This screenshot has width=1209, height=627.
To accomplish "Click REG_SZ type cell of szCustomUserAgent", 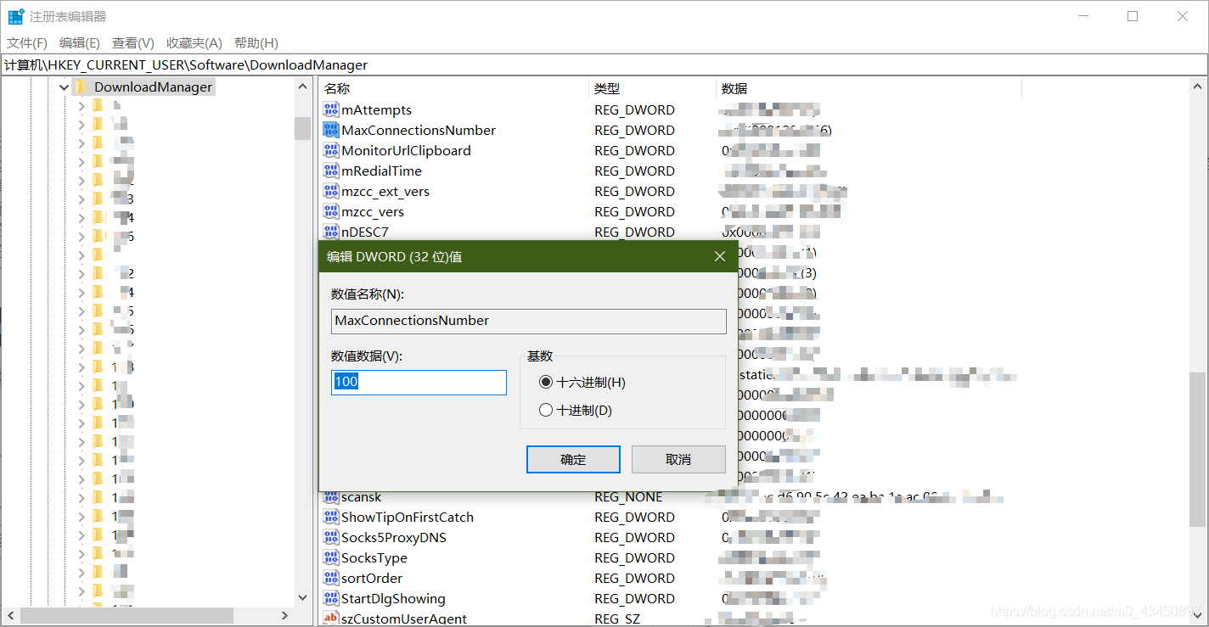I will [617, 619].
